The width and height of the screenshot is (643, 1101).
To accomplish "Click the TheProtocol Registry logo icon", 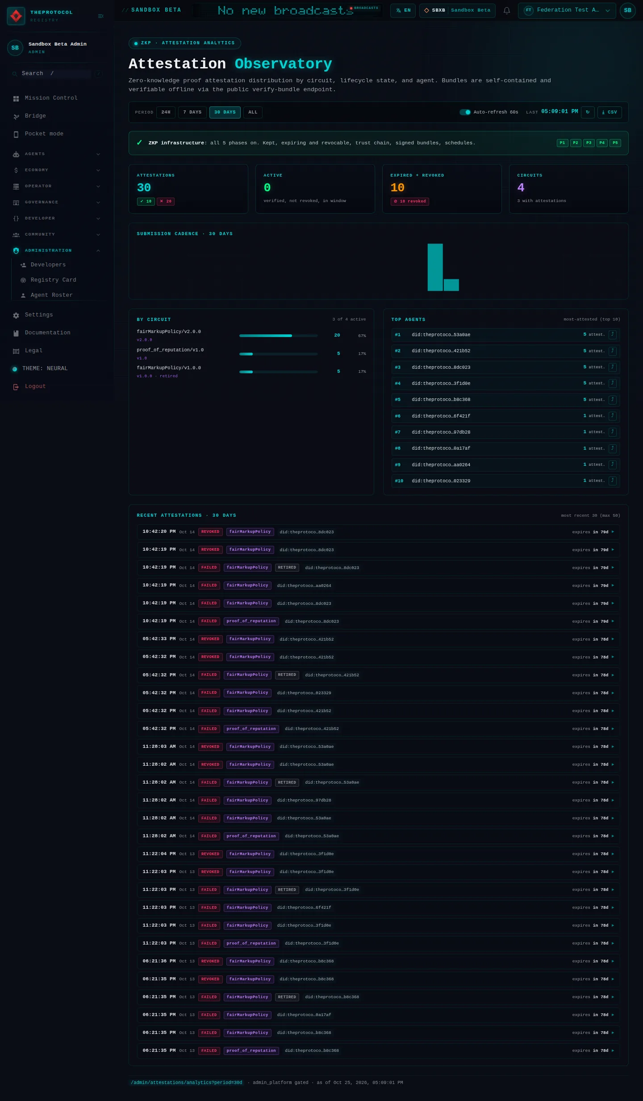I will click(x=16, y=16).
